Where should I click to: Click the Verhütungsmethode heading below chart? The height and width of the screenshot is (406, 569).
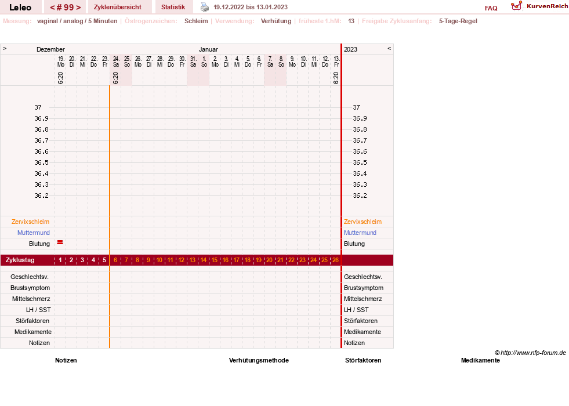coord(259,360)
